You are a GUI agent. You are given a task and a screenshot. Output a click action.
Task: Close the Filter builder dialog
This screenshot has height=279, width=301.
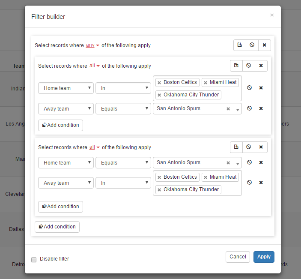point(271,15)
